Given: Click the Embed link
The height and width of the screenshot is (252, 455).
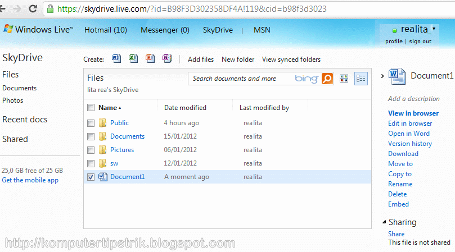Looking at the screenshot, I should click(x=398, y=204).
